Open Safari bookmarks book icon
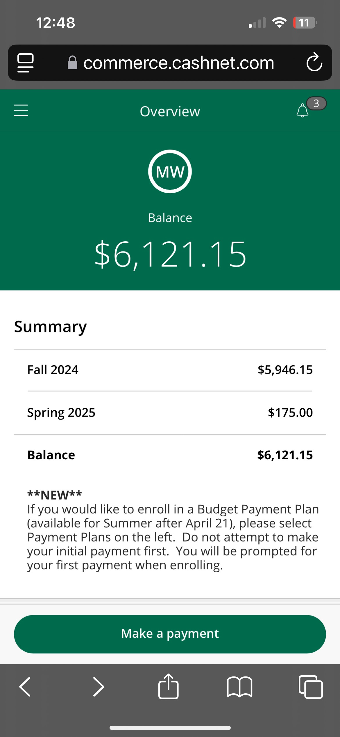The width and height of the screenshot is (340, 737). tap(239, 687)
